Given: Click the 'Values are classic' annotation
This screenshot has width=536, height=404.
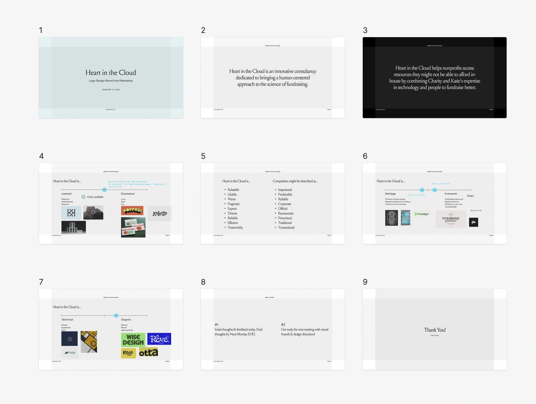Looking at the screenshot, I should 416,195.
